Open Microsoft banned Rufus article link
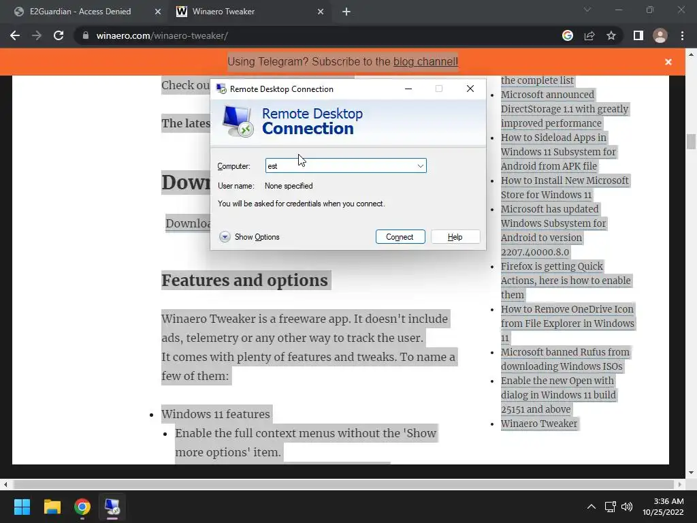 565,359
